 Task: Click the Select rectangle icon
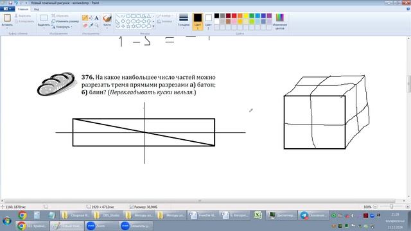click(x=44, y=18)
